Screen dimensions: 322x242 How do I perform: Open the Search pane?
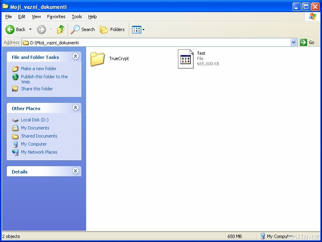click(83, 29)
